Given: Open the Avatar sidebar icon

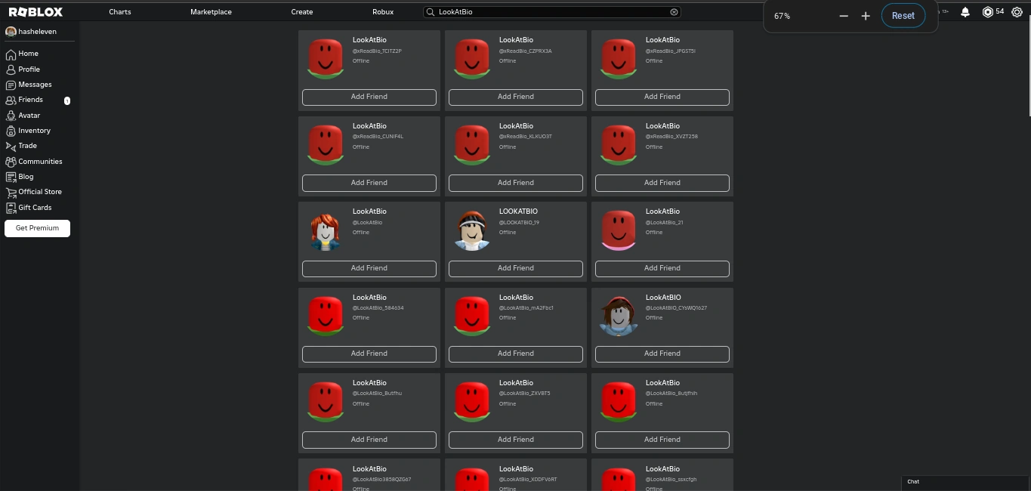Looking at the screenshot, I should tap(11, 116).
